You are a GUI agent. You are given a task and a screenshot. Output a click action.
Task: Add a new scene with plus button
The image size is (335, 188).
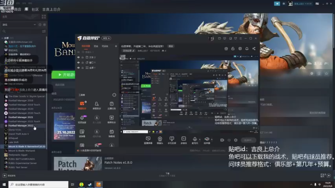116,46
